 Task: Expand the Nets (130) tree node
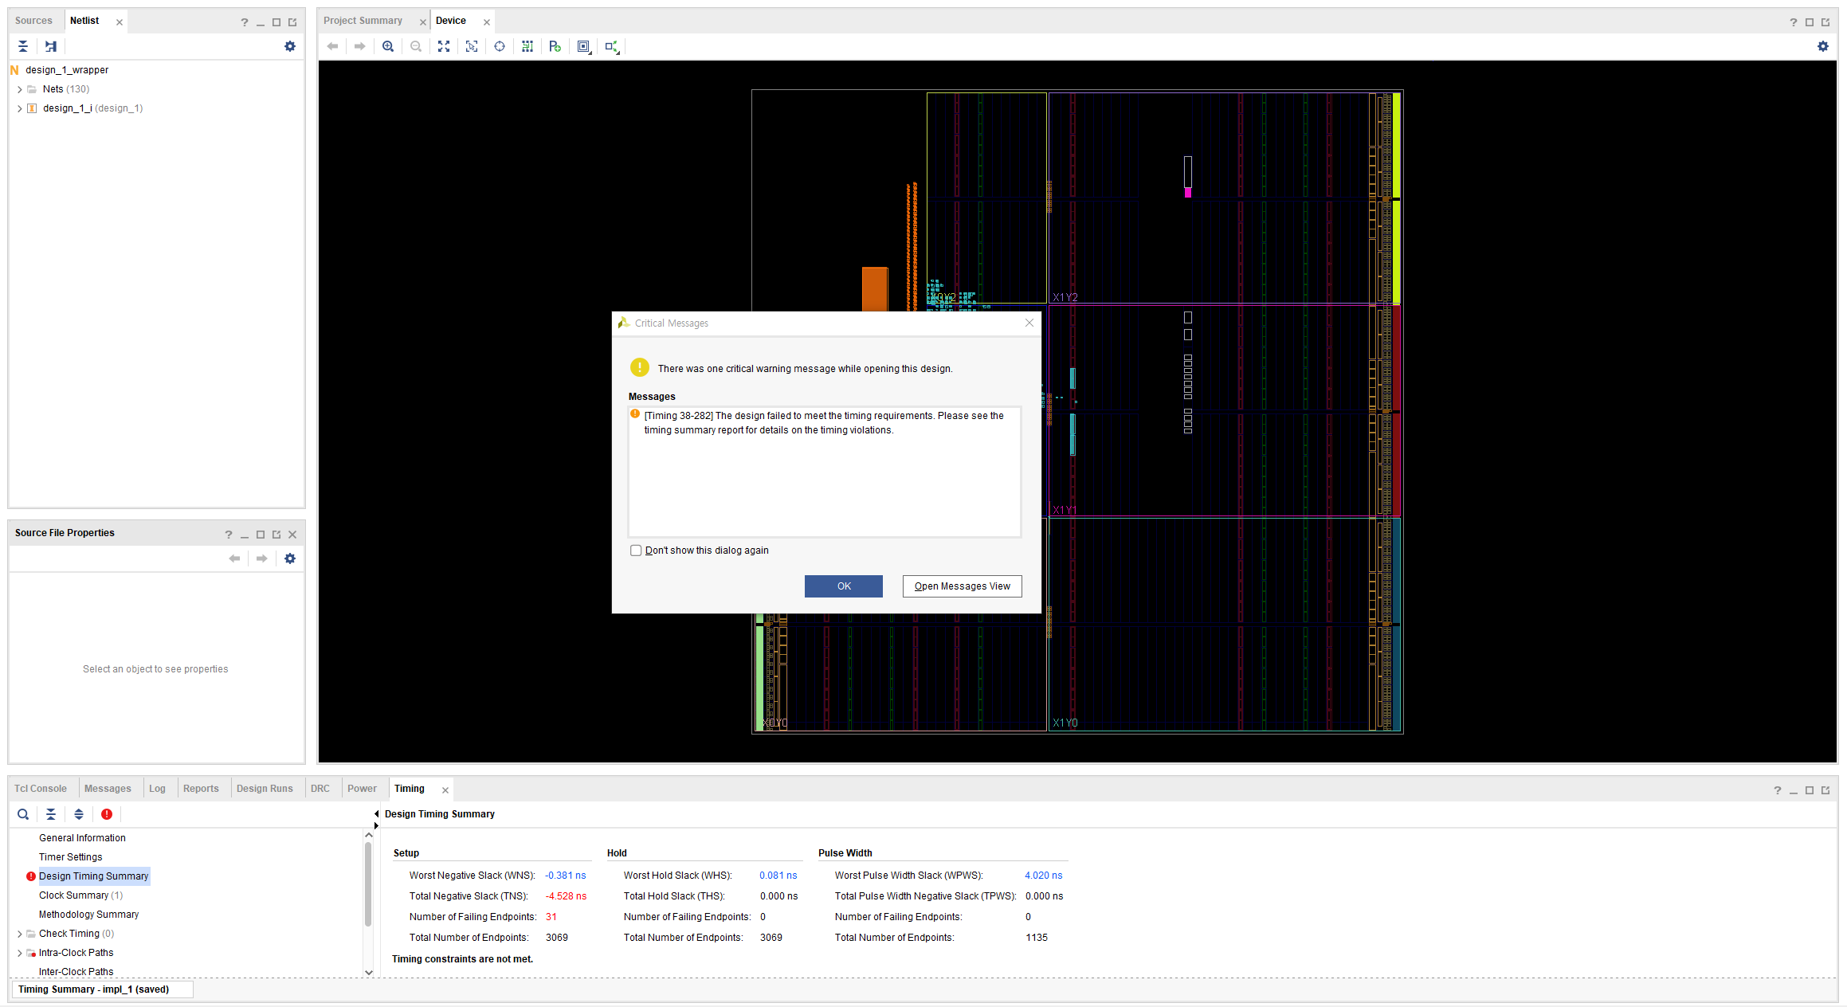20,89
